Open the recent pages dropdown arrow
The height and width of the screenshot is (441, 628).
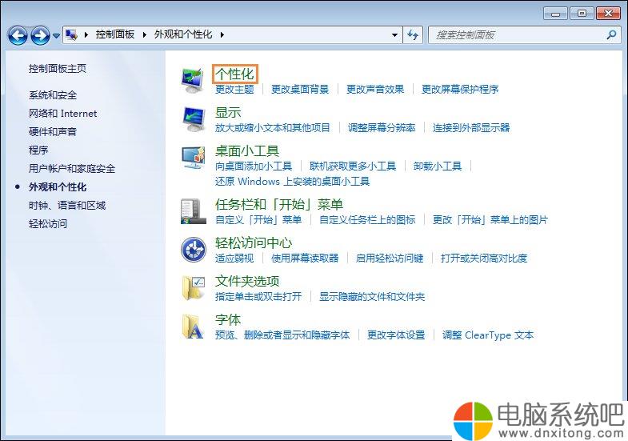(x=56, y=36)
